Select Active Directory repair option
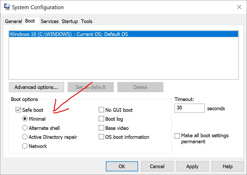Screen dimensions: 247x175 point(25,137)
